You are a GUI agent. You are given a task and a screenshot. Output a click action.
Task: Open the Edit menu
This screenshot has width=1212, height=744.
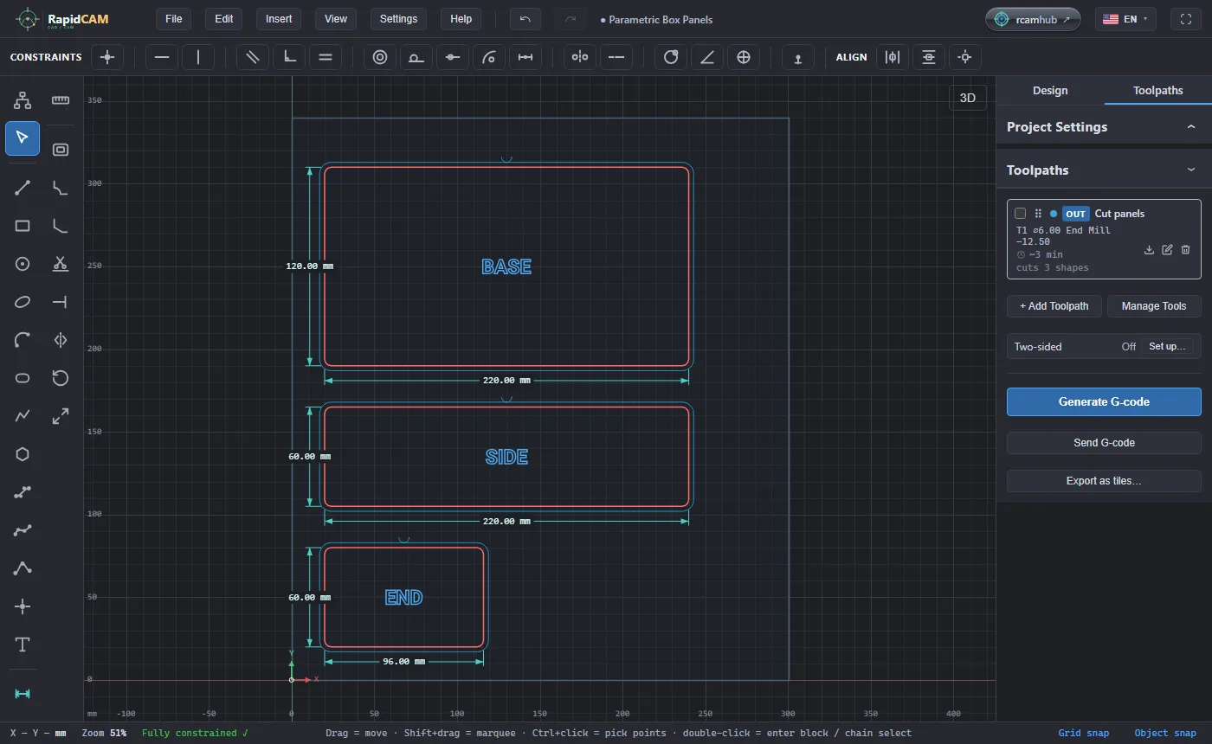(224, 19)
